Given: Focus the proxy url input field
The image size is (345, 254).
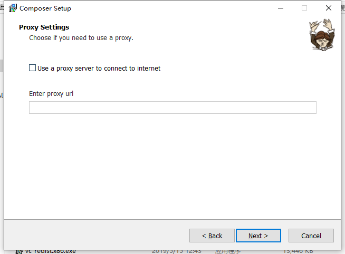Looking at the screenshot, I should pyautogui.click(x=172, y=108).
